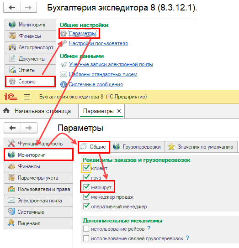This screenshot has width=239, height=248.
Task: Open the Документы section
Action: point(30,59)
